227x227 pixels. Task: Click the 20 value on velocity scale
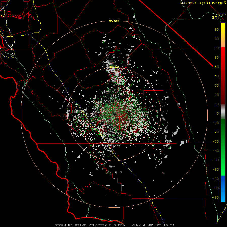[x=217, y=95]
